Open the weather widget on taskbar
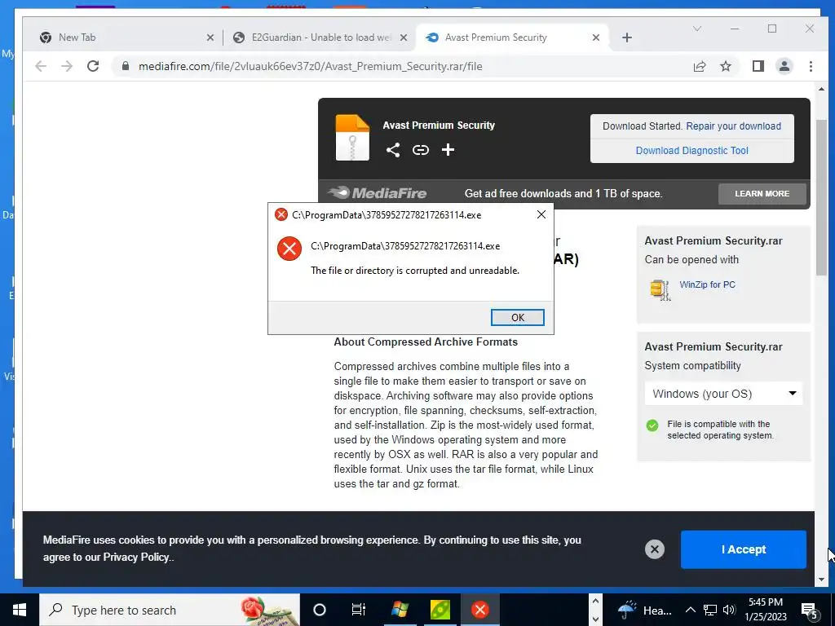The width and height of the screenshot is (835, 626). (x=644, y=610)
